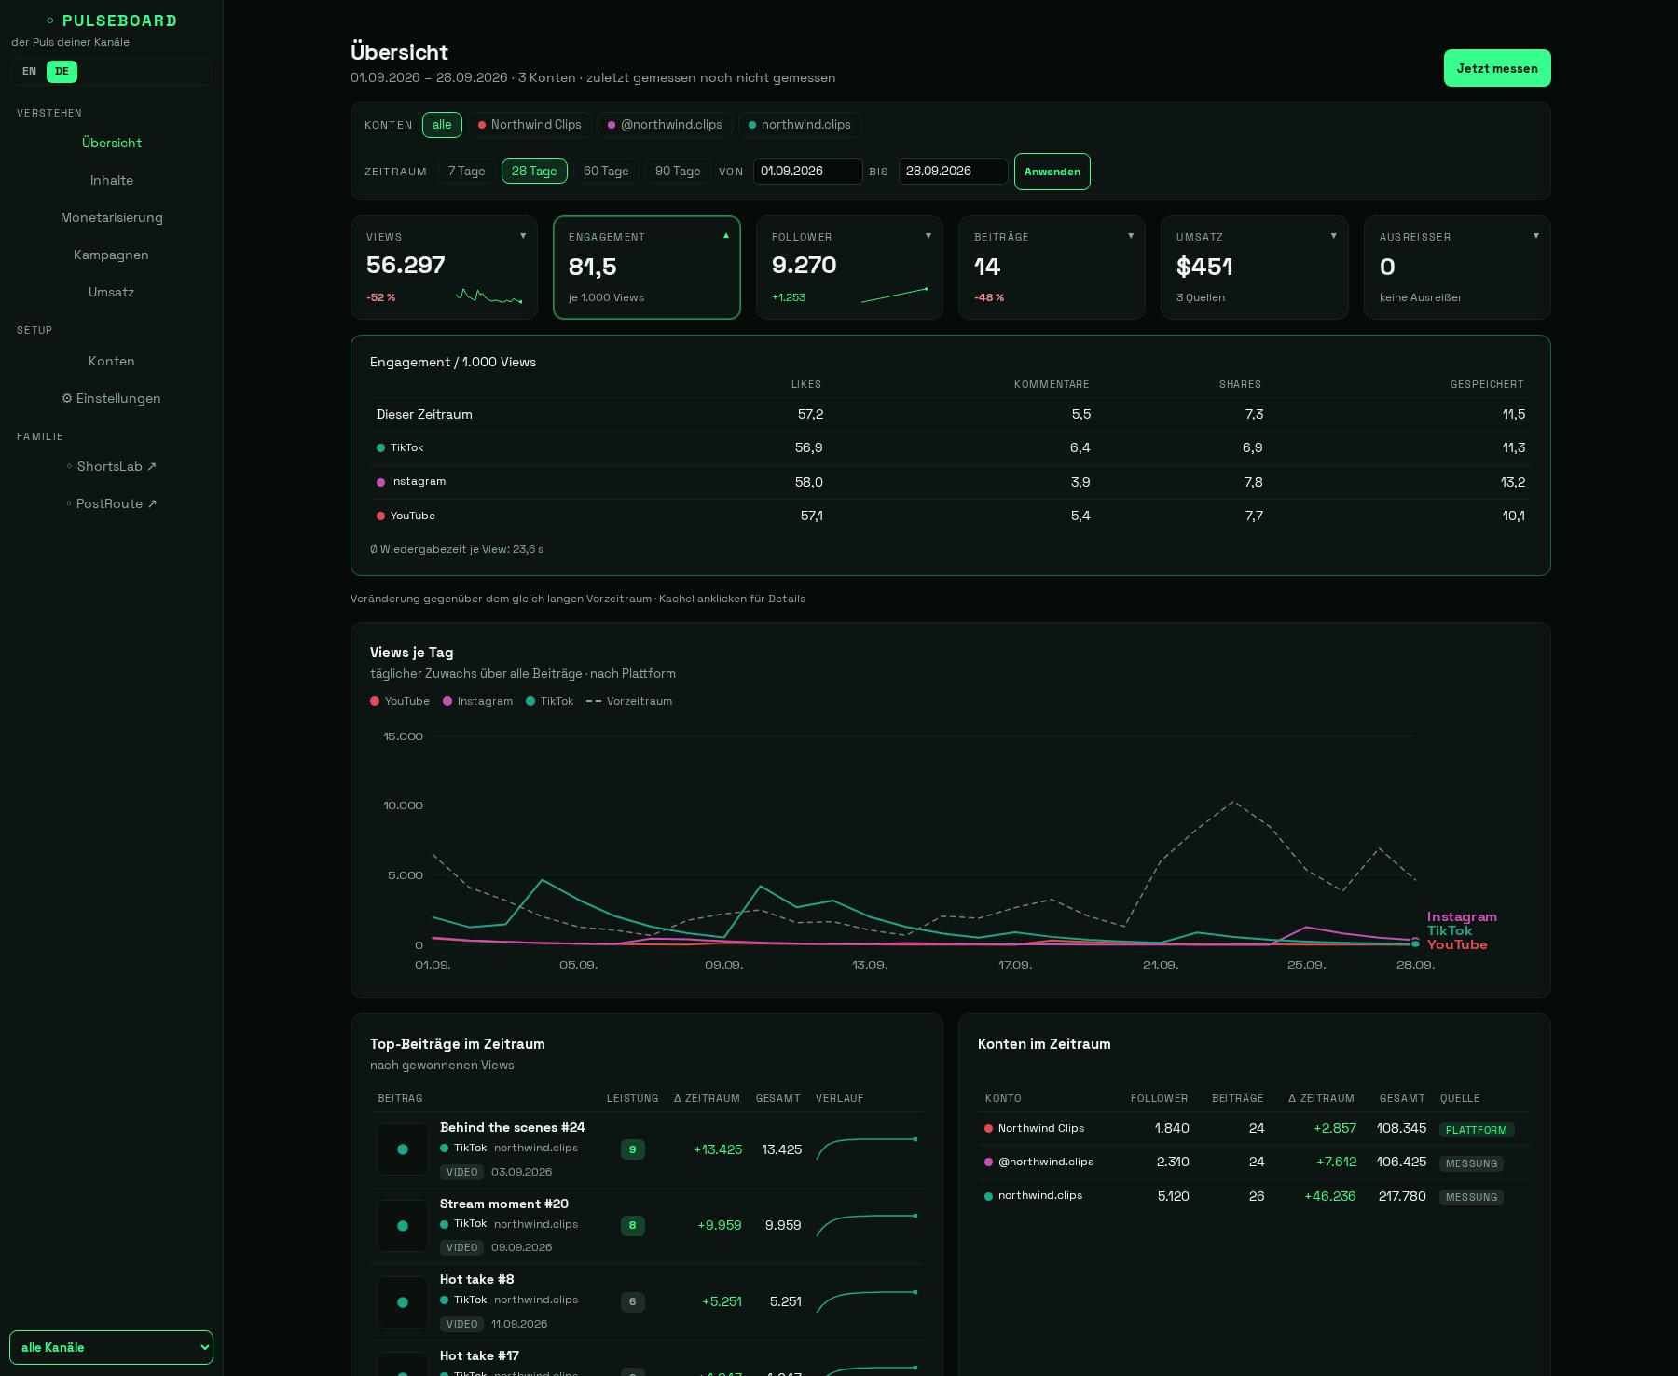Click the BIS date field
Viewport: 1678px width, 1376px height.
[x=953, y=172]
